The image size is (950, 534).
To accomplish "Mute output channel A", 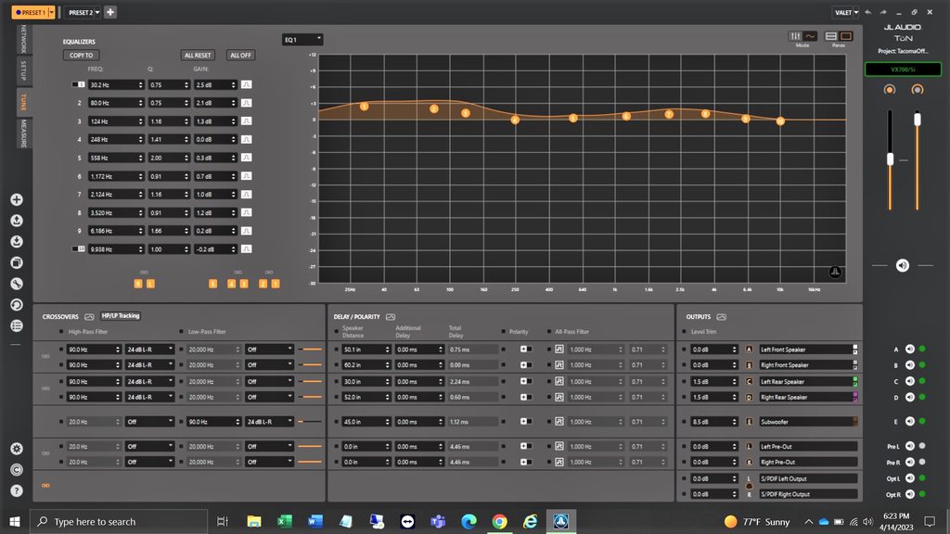I will [x=909, y=349].
